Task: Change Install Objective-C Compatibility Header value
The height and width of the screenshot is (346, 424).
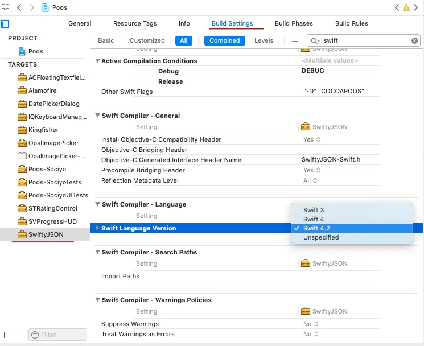Action: (312, 139)
